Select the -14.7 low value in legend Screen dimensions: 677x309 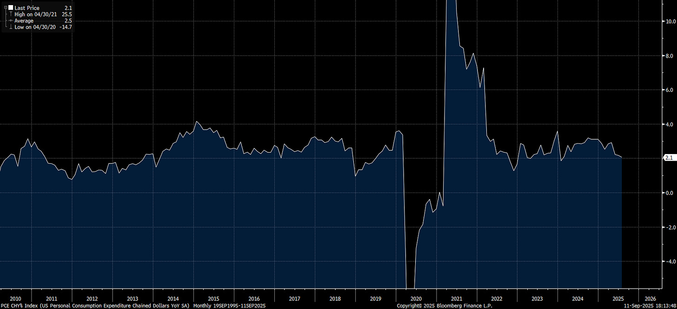(x=66, y=27)
